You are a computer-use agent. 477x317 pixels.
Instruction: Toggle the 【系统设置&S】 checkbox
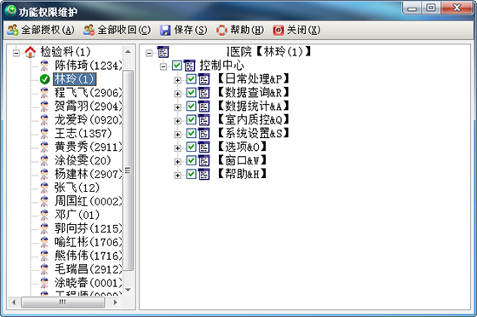point(191,133)
